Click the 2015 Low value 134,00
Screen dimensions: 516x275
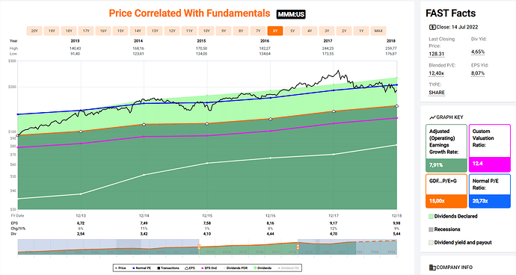(201, 54)
